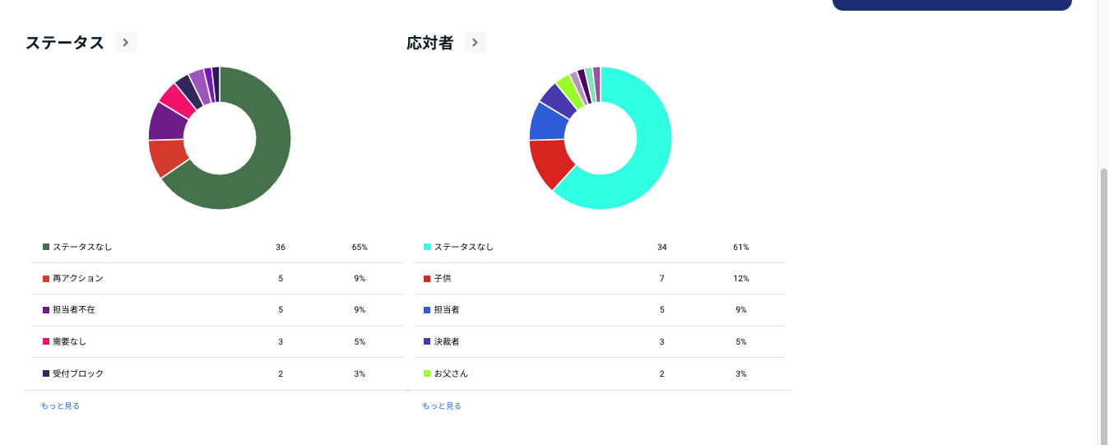Click the vertical page scrollbar thumb
Image resolution: width=1109 pixels, height=445 pixels.
click(x=1103, y=304)
